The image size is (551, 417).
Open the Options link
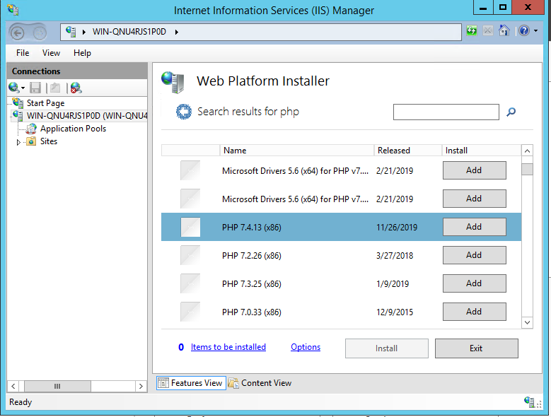point(306,347)
